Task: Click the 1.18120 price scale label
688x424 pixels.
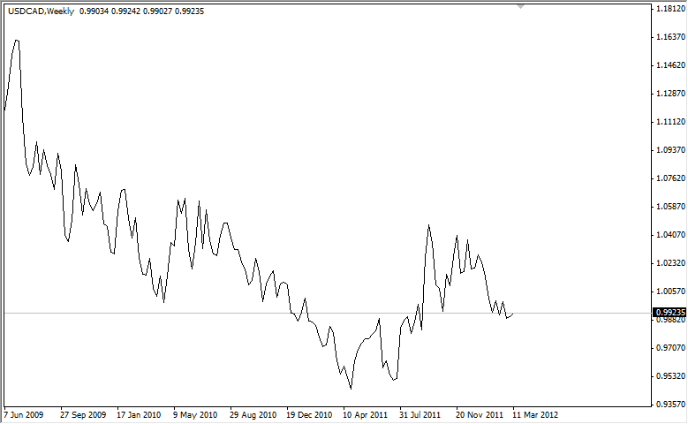Action: click(x=670, y=9)
